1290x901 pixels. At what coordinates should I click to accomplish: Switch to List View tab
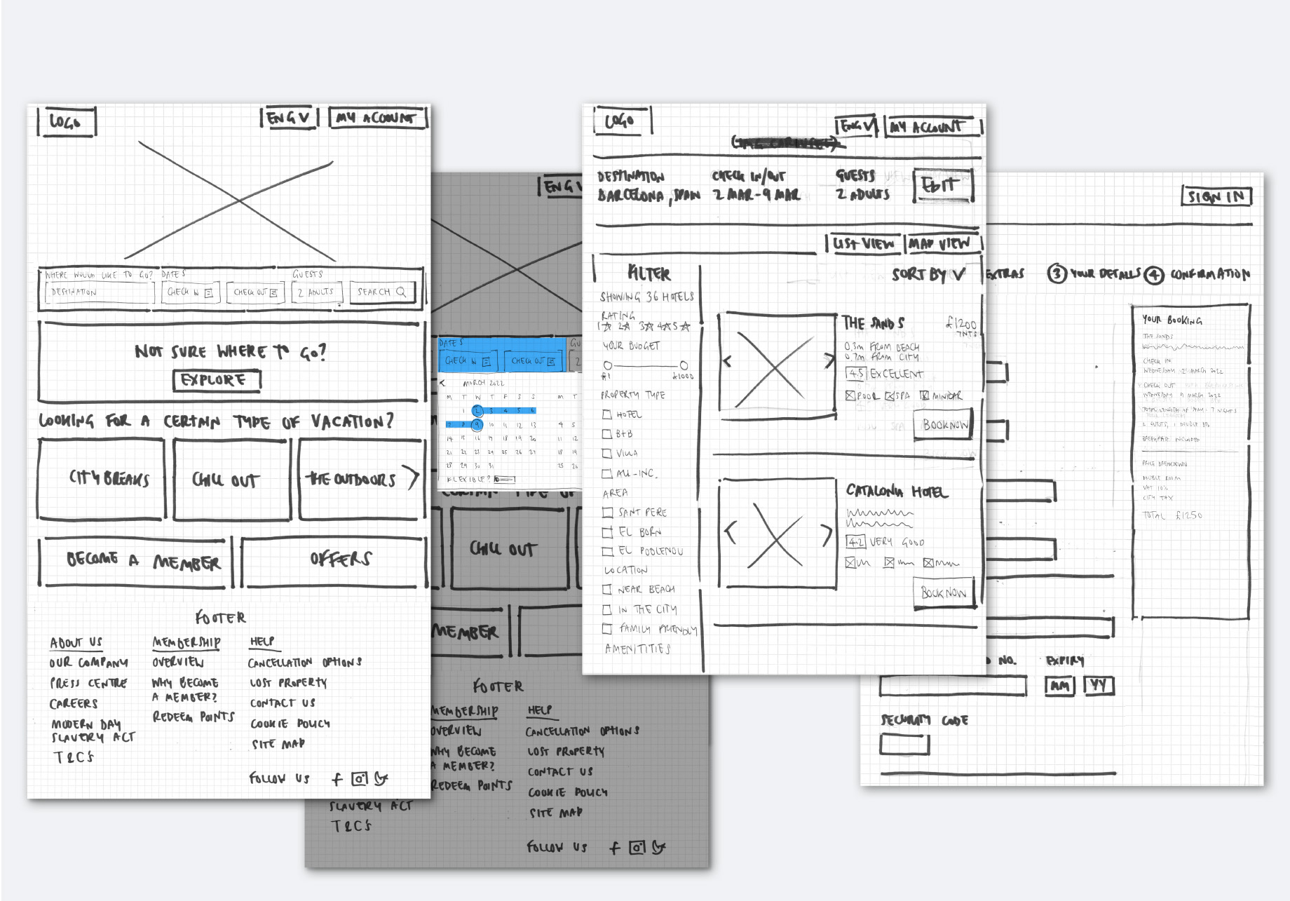[864, 243]
